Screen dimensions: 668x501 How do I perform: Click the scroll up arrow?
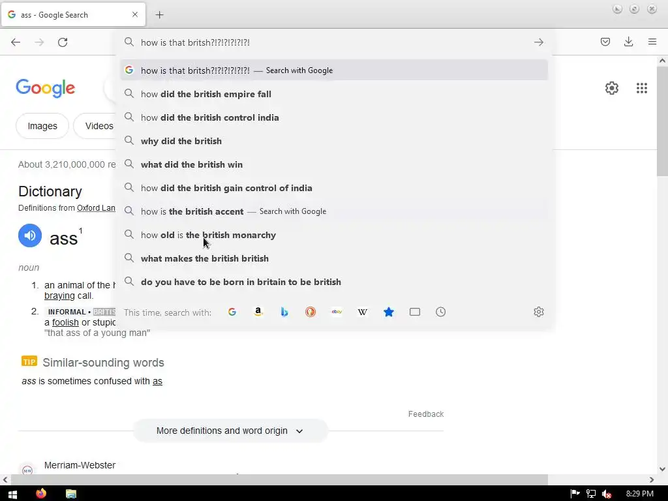click(662, 61)
